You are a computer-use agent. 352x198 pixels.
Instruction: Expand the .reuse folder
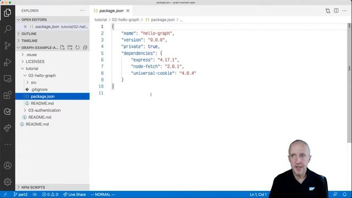(53, 54)
